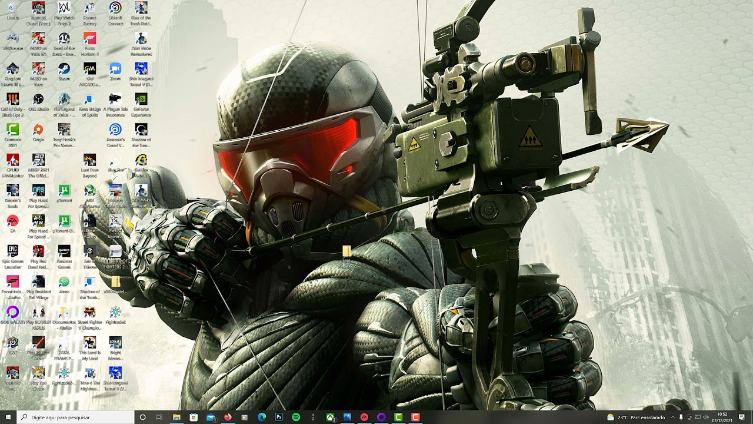This screenshot has width=753, height=424.
Task: Launch Firefox from the taskbar
Action: click(x=228, y=417)
